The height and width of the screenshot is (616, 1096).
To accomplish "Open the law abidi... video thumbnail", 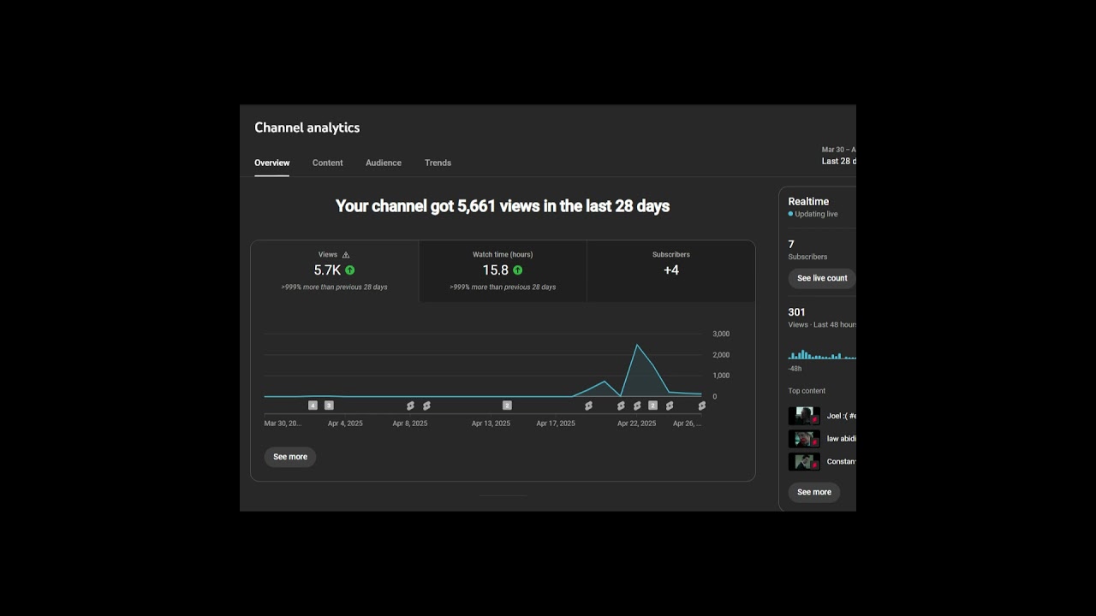I will click(x=804, y=439).
